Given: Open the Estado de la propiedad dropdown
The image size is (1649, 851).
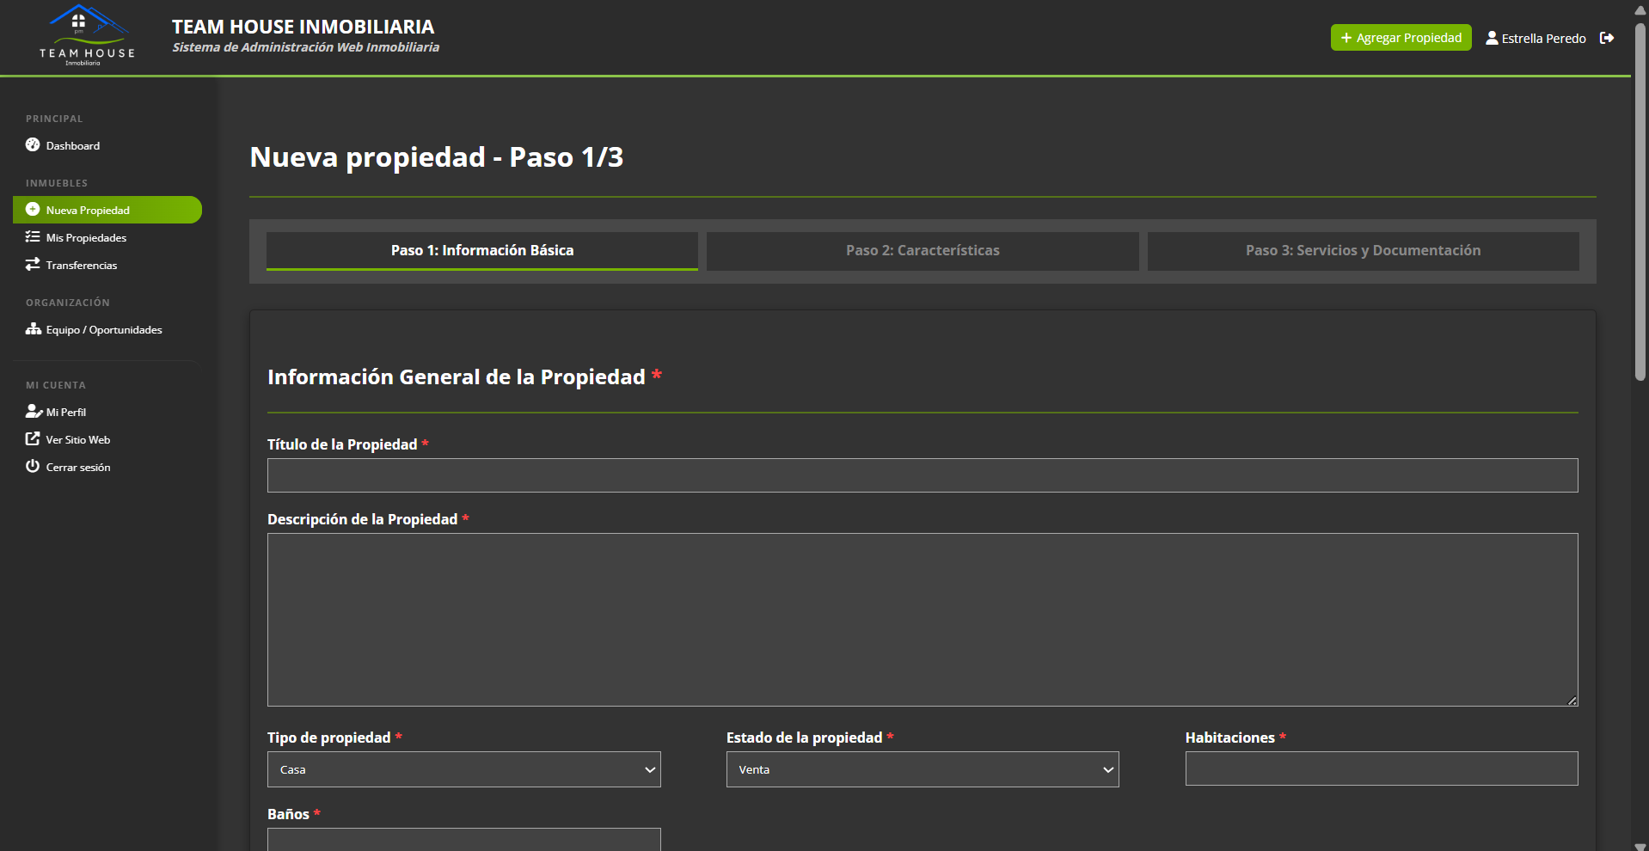Looking at the screenshot, I should (x=922, y=769).
